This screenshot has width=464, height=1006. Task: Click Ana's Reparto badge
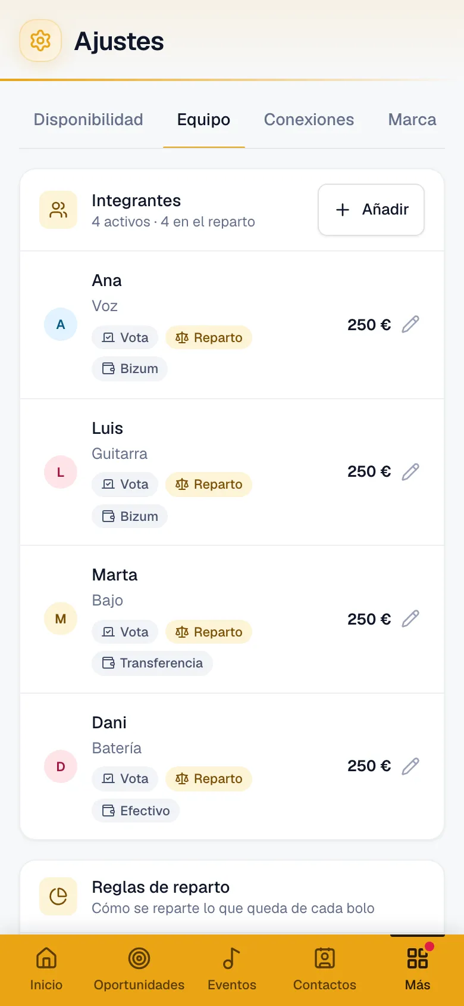click(209, 337)
